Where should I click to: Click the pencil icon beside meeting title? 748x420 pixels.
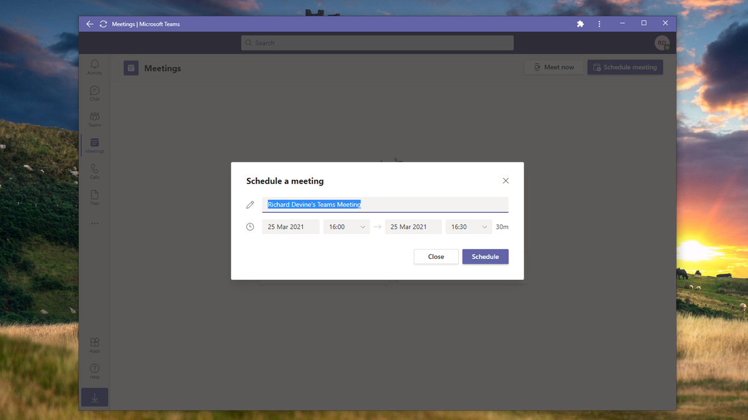click(x=250, y=205)
